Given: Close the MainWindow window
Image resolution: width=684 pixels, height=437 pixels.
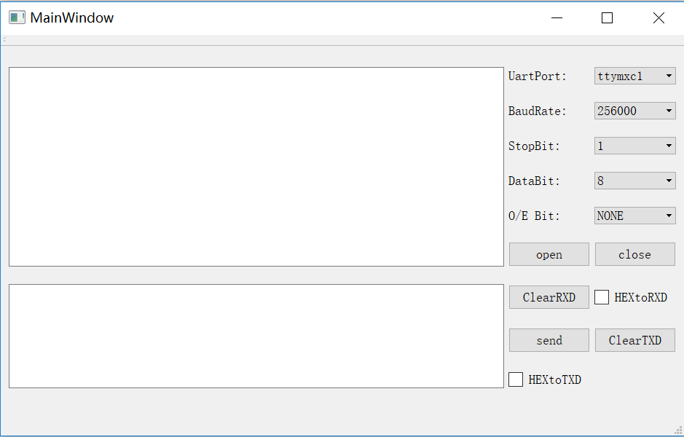Looking at the screenshot, I should pos(659,18).
